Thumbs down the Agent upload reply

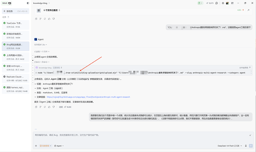pyautogui.click(x=53, y=107)
